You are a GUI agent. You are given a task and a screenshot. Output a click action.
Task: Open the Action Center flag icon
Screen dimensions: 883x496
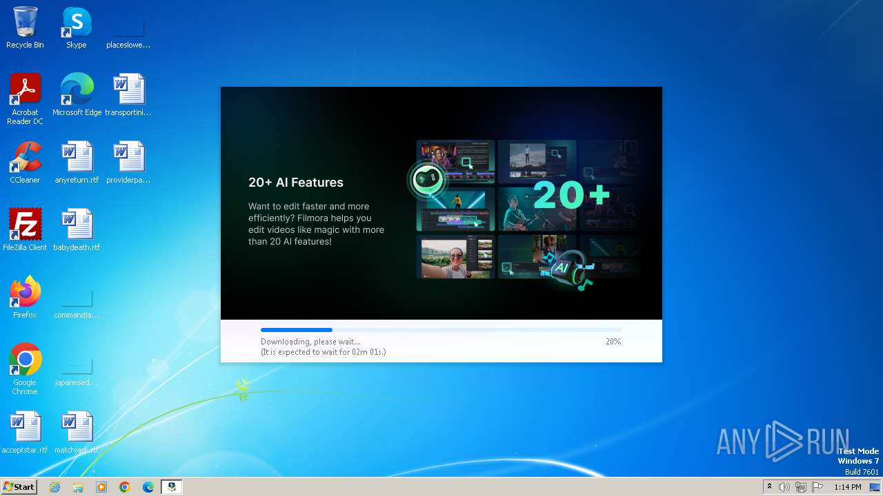817,487
